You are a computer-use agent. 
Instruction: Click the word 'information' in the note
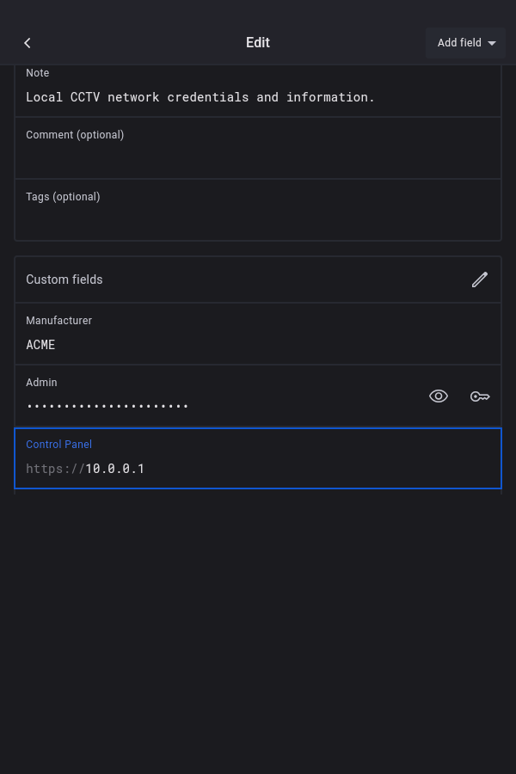330,97
